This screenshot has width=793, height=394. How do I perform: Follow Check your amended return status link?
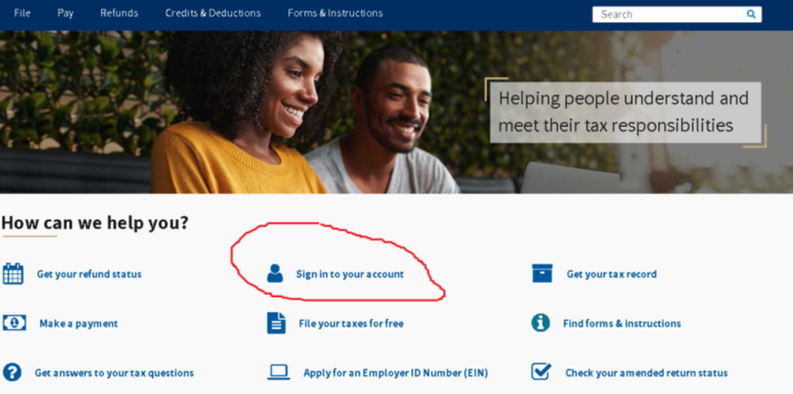646,374
